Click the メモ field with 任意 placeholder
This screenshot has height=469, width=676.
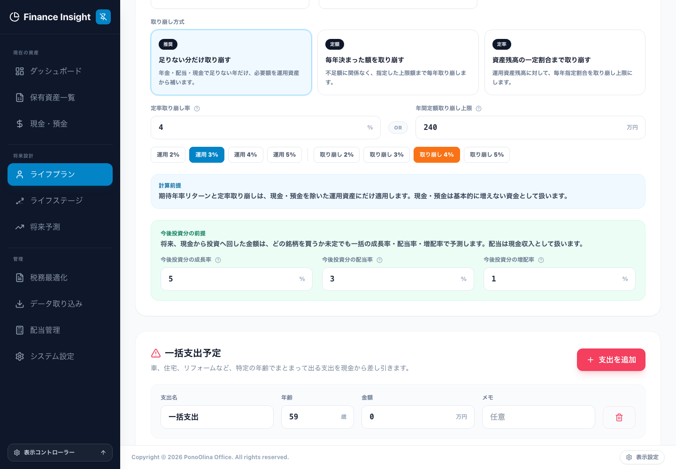point(538,417)
